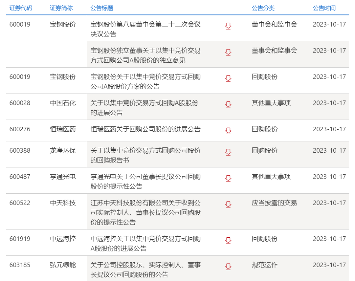Click 回购股份 category for 龙净环保
Screen dimensions: 355x281
264,151
